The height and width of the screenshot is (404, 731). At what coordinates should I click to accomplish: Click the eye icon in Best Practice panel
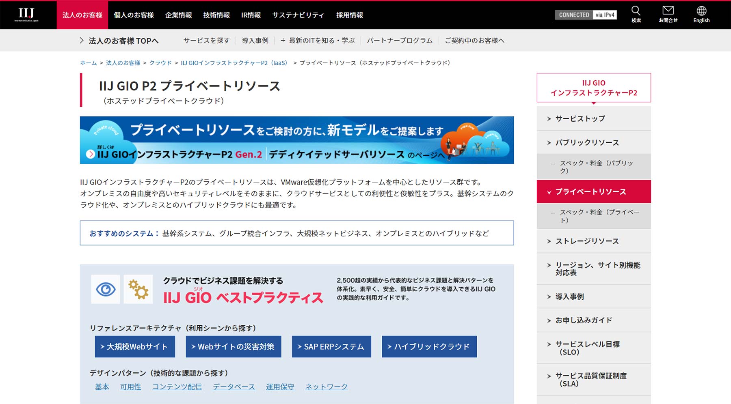(x=106, y=289)
